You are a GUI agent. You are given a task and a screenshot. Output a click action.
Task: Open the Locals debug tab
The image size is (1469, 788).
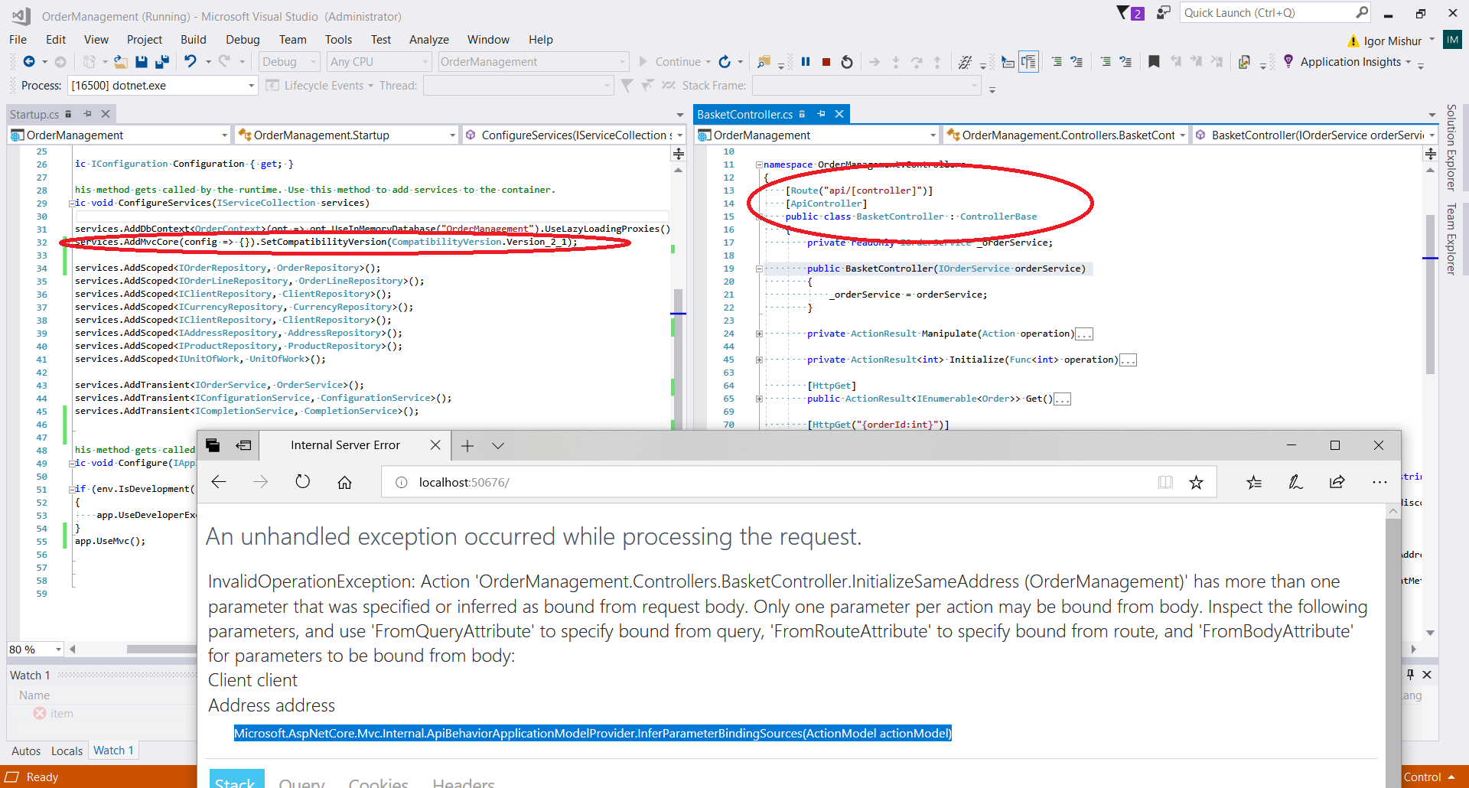[x=67, y=751]
